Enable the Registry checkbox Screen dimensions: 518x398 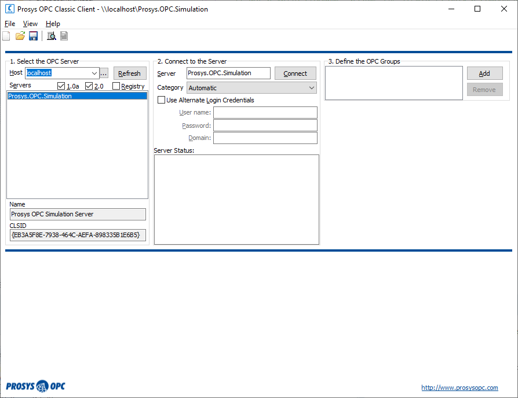(x=116, y=86)
